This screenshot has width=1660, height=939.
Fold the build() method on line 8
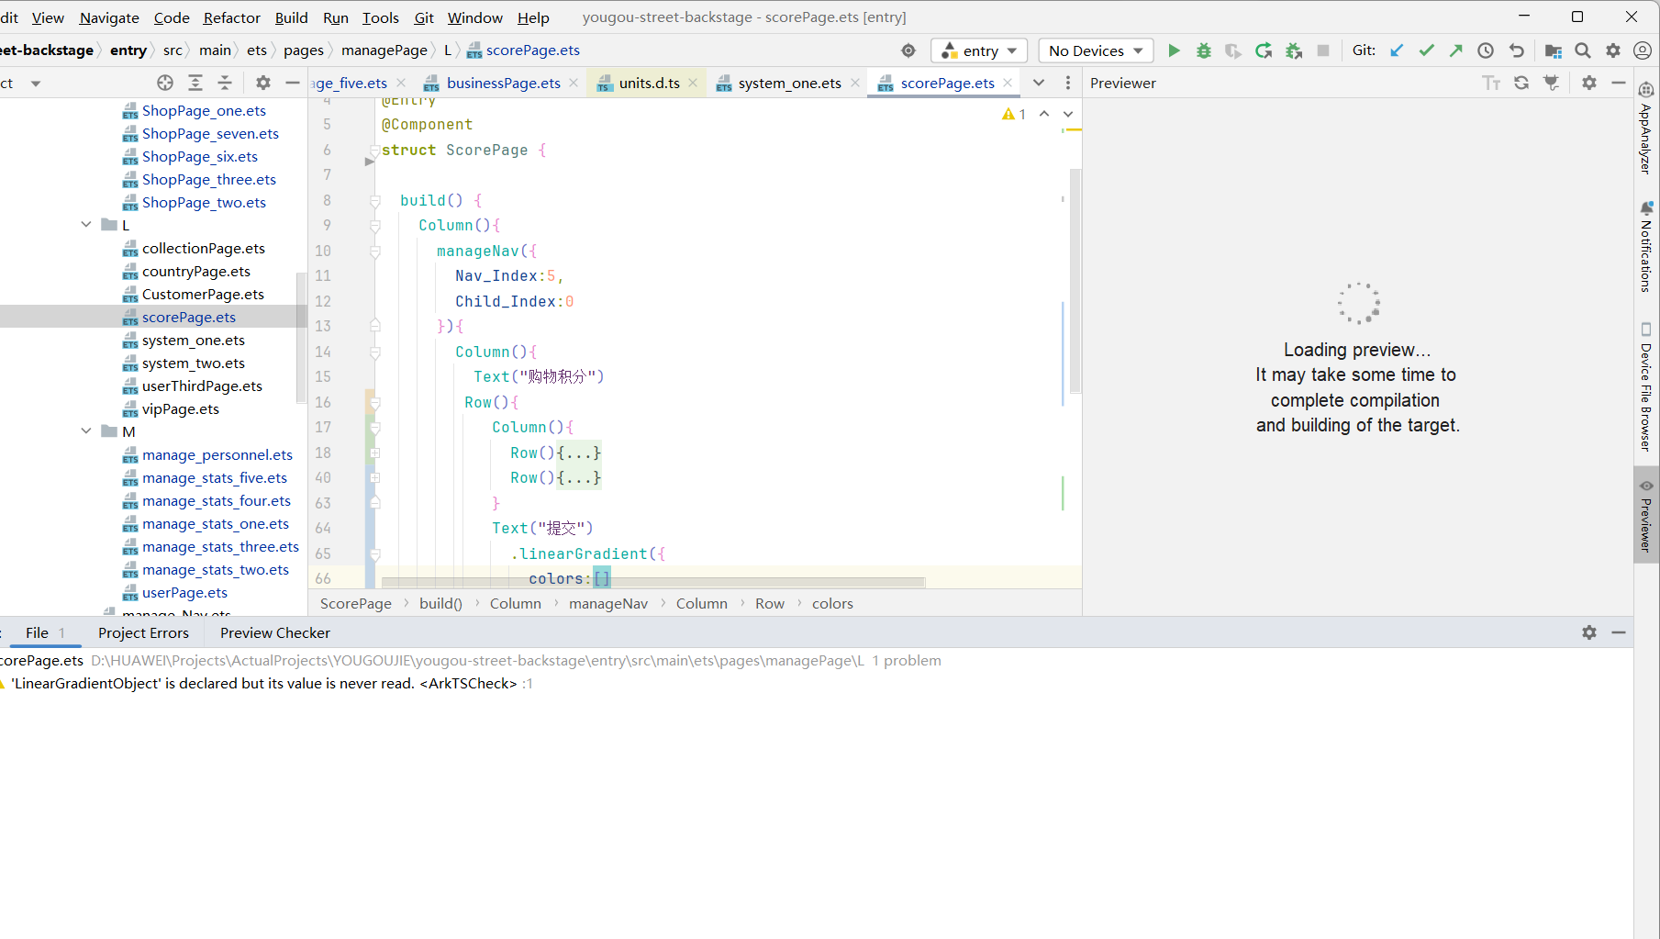tap(375, 200)
